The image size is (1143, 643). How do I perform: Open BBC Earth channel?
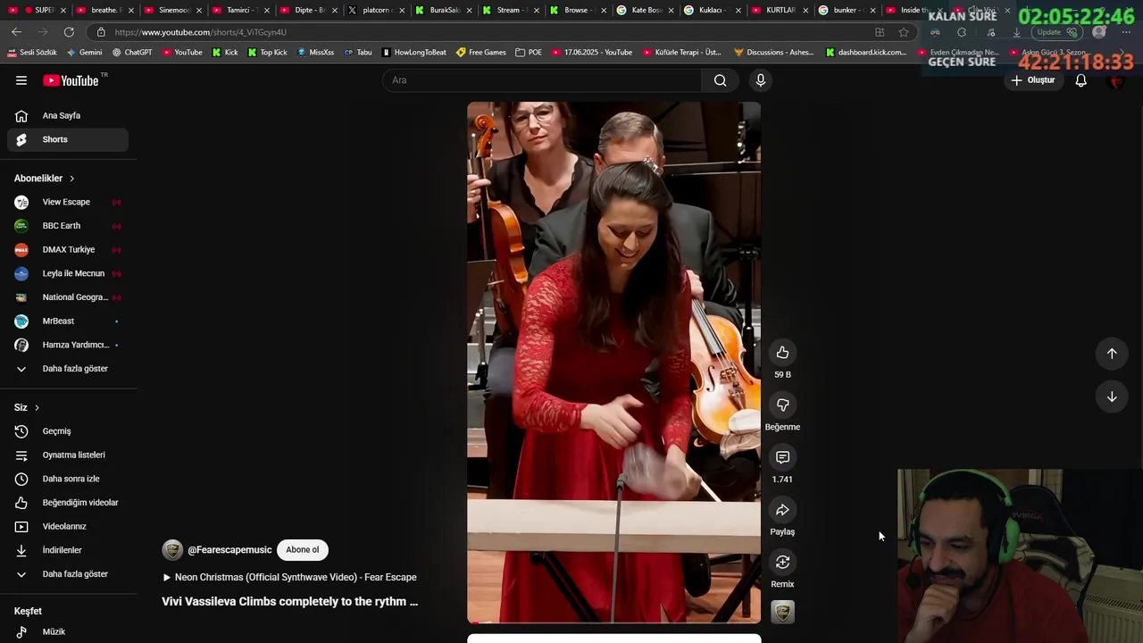pos(68,226)
